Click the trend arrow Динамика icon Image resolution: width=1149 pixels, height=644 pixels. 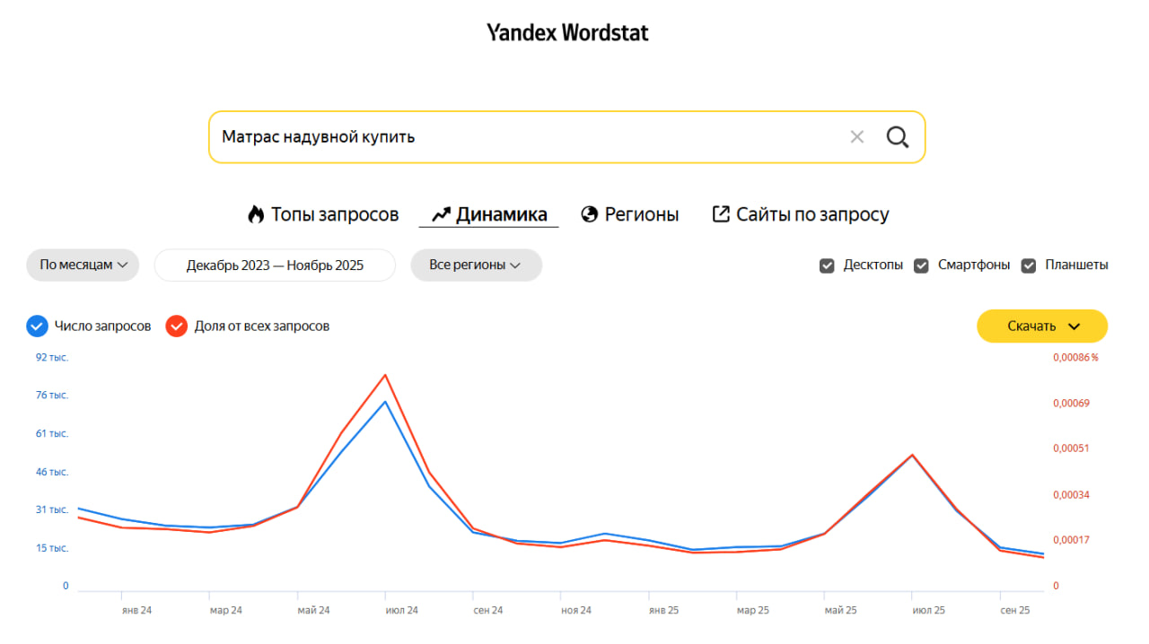[441, 215]
